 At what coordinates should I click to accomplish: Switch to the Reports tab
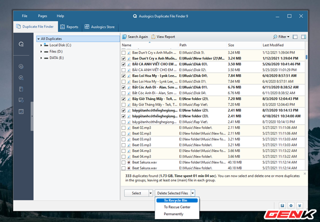pyautogui.click(x=69, y=27)
